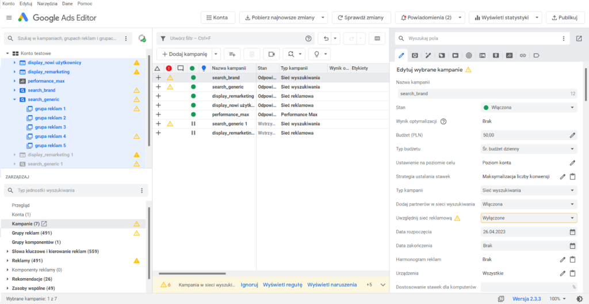Click the Publikuj button
Screen dimensions: 589x304
[564, 18]
